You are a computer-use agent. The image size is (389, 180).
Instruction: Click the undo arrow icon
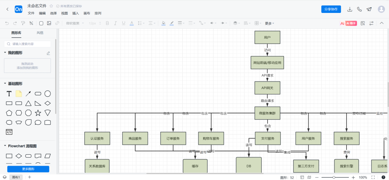tap(7, 23)
